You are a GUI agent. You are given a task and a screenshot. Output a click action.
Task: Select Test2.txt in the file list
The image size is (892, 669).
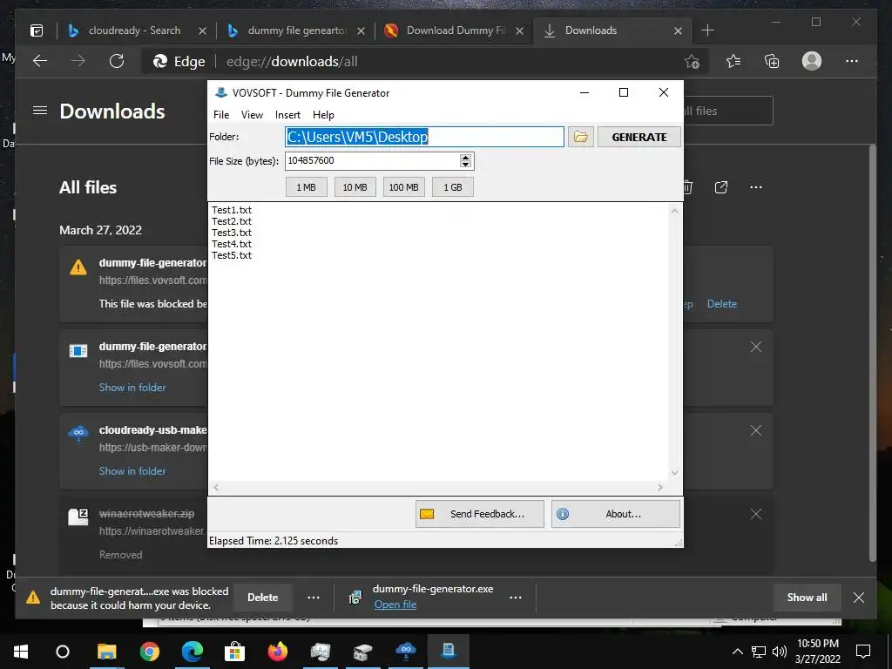232,221
